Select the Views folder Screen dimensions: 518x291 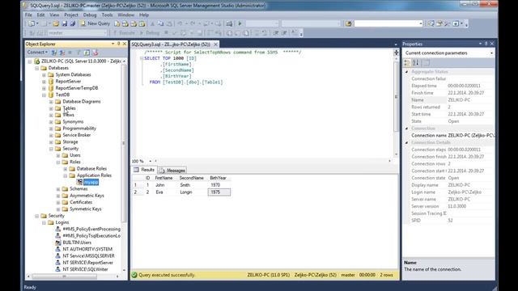(68, 115)
